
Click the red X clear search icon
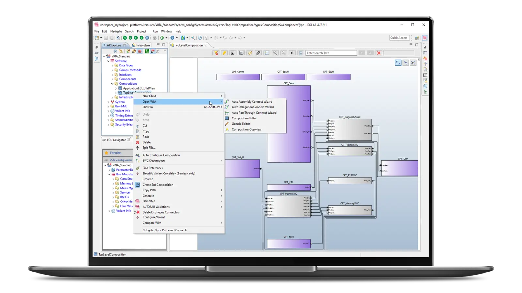tap(378, 53)
